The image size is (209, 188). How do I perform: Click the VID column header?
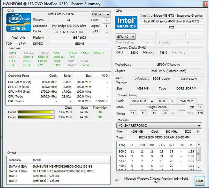pyautogui.click(x=102, y=76)
